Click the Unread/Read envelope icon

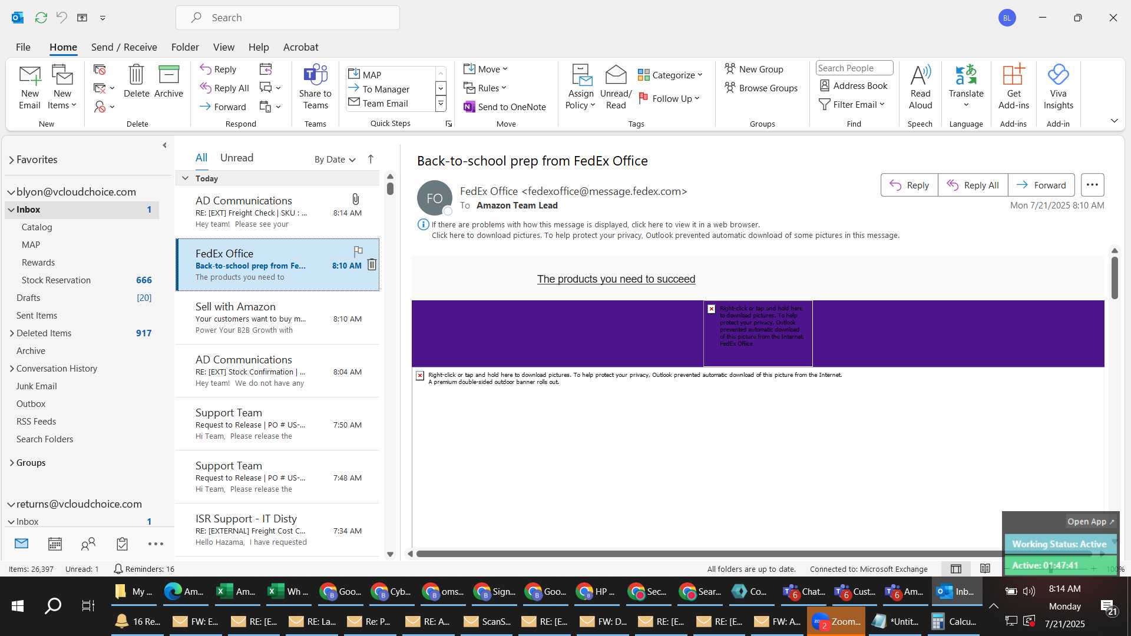616,75
